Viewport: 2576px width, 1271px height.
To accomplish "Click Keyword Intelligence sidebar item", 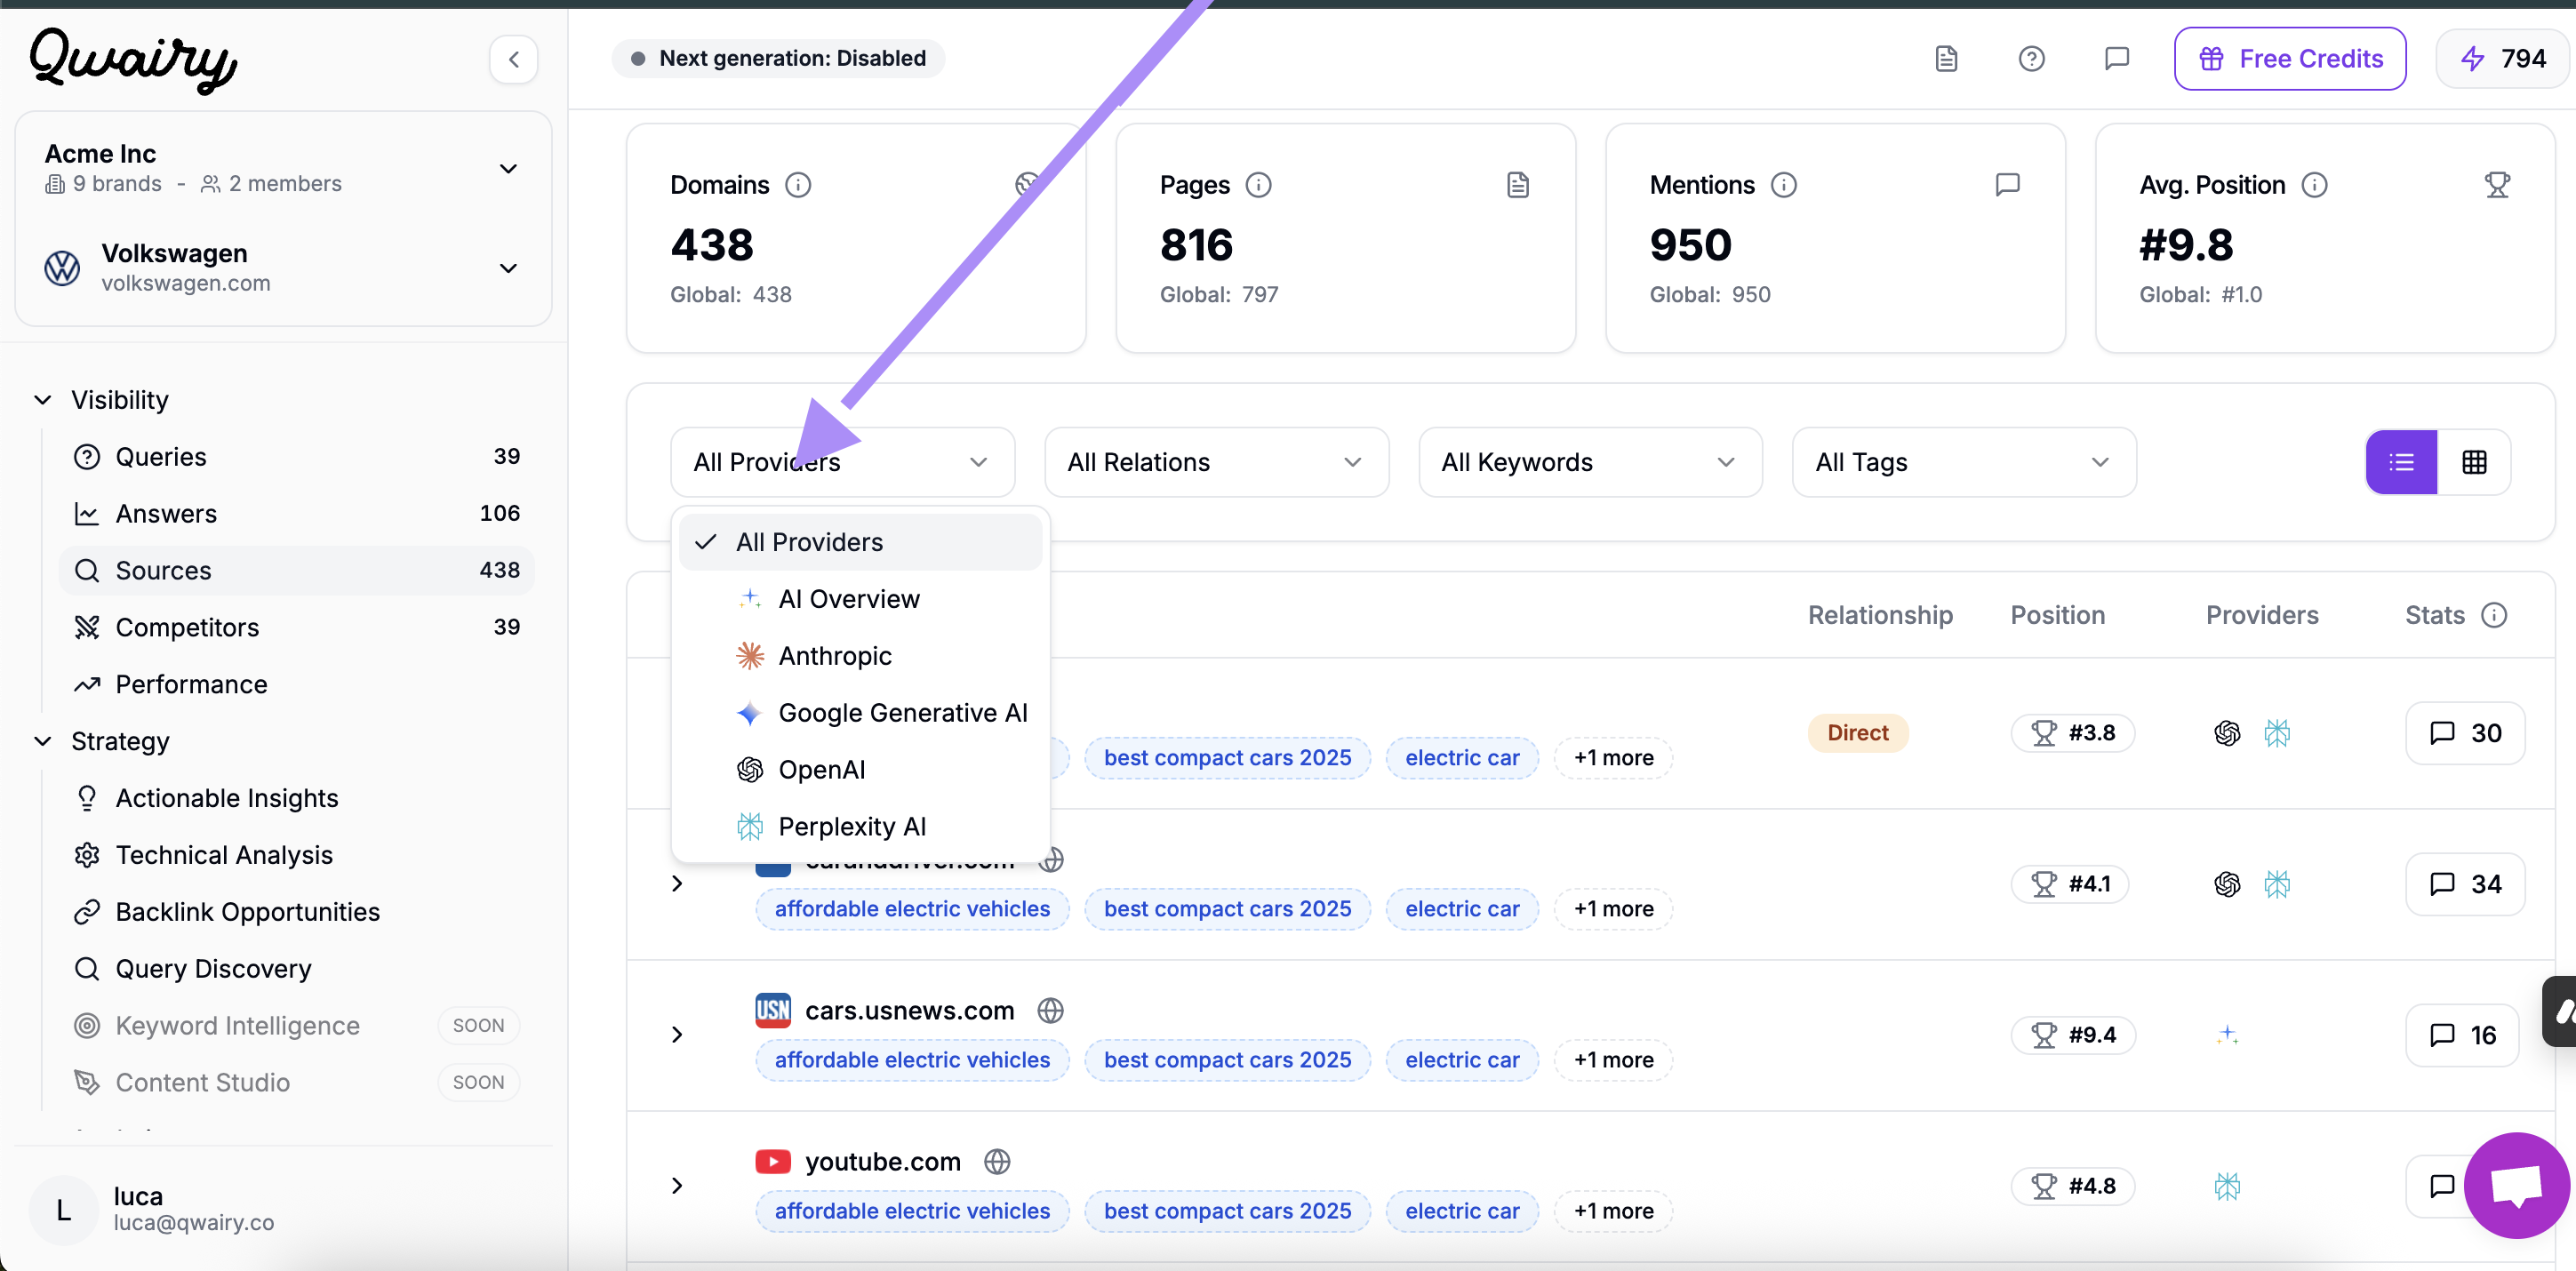I will (296, 1027).
